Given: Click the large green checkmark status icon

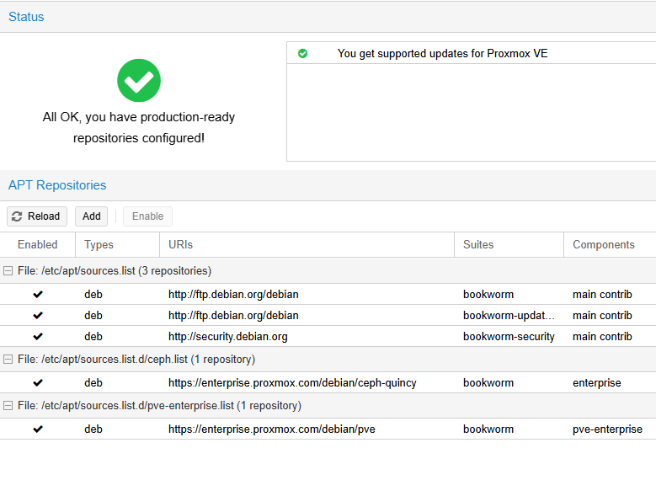Looking at the screenshot, I should coord(139,80).
